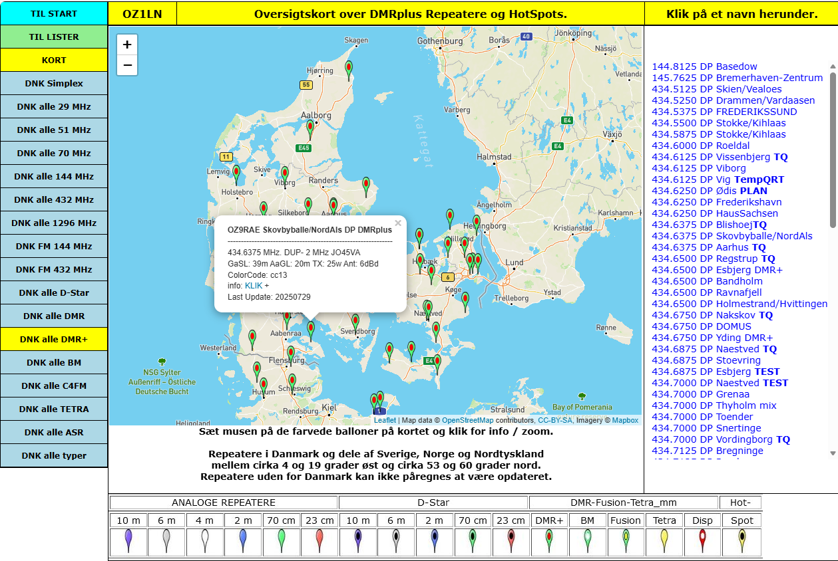838x561 pixels.
Task: Click the DMR+ balloon icon in legend
Action: 549,541
